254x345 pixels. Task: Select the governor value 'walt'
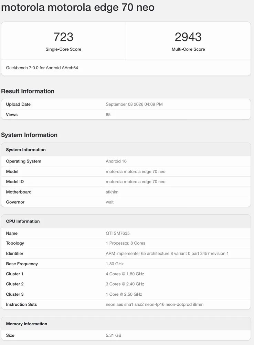click(x=109, y=202)
